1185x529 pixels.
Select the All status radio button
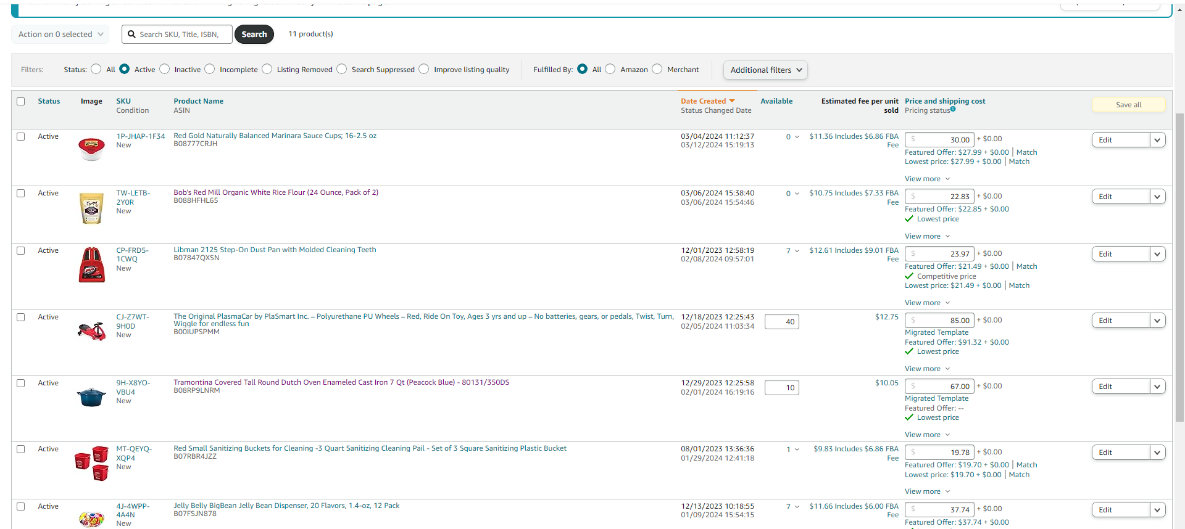pyautogui.click(x=96, y=69)
